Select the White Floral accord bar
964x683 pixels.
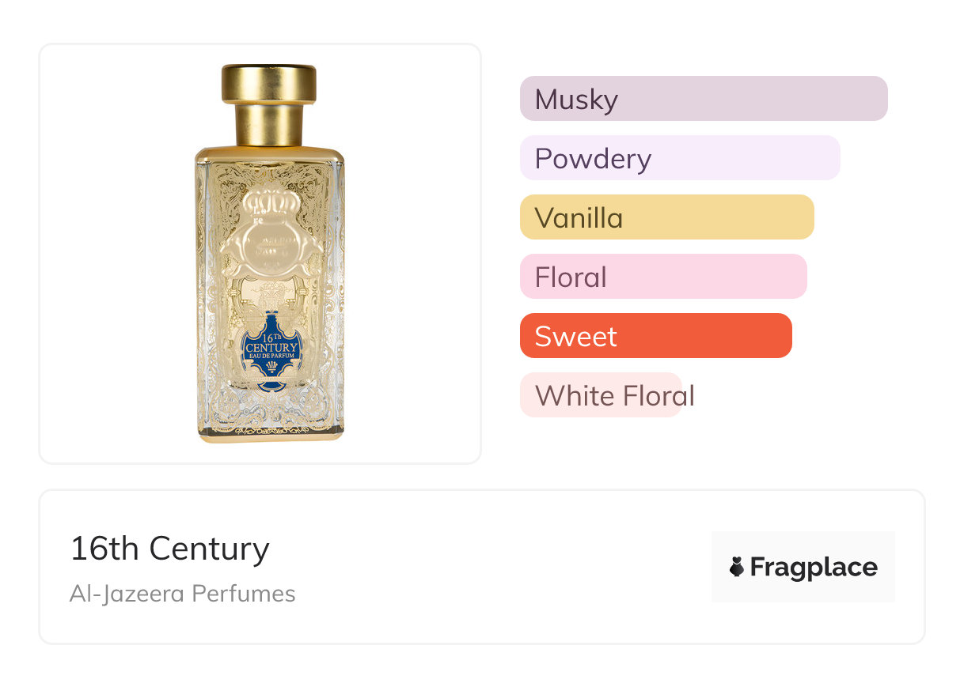click(601, 395)
